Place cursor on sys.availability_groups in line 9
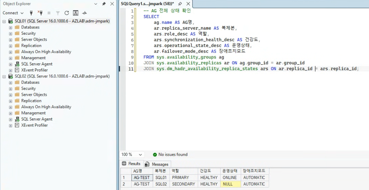This screenshot has height=190, width=369. (187, 57)
